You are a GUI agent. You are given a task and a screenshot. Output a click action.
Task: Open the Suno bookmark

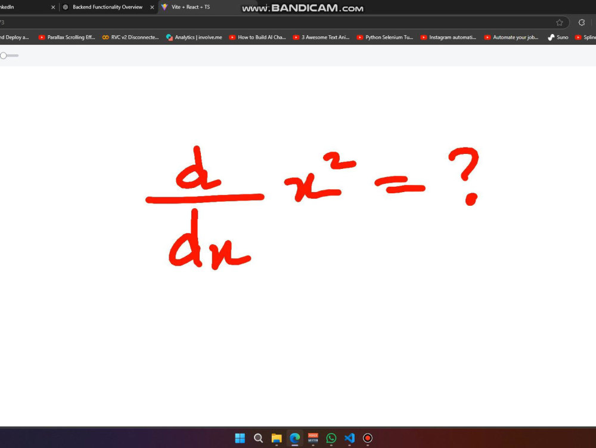(x=558, y=37)
